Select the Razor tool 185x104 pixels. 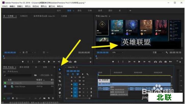pos(60,81)
